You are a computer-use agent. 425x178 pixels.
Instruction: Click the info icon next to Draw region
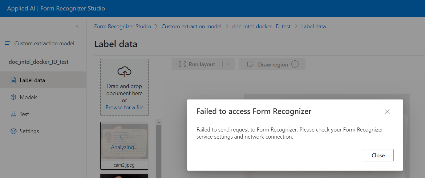click(295, 64)
